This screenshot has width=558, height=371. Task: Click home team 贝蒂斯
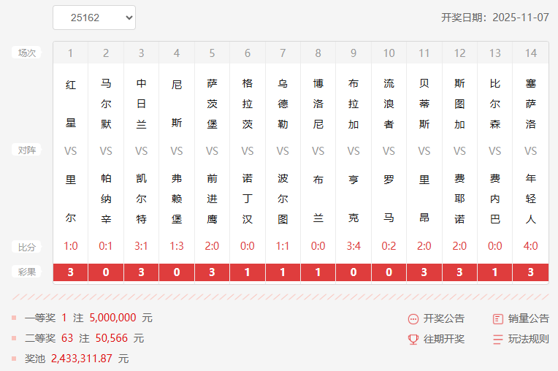click(x=424, y=104)
